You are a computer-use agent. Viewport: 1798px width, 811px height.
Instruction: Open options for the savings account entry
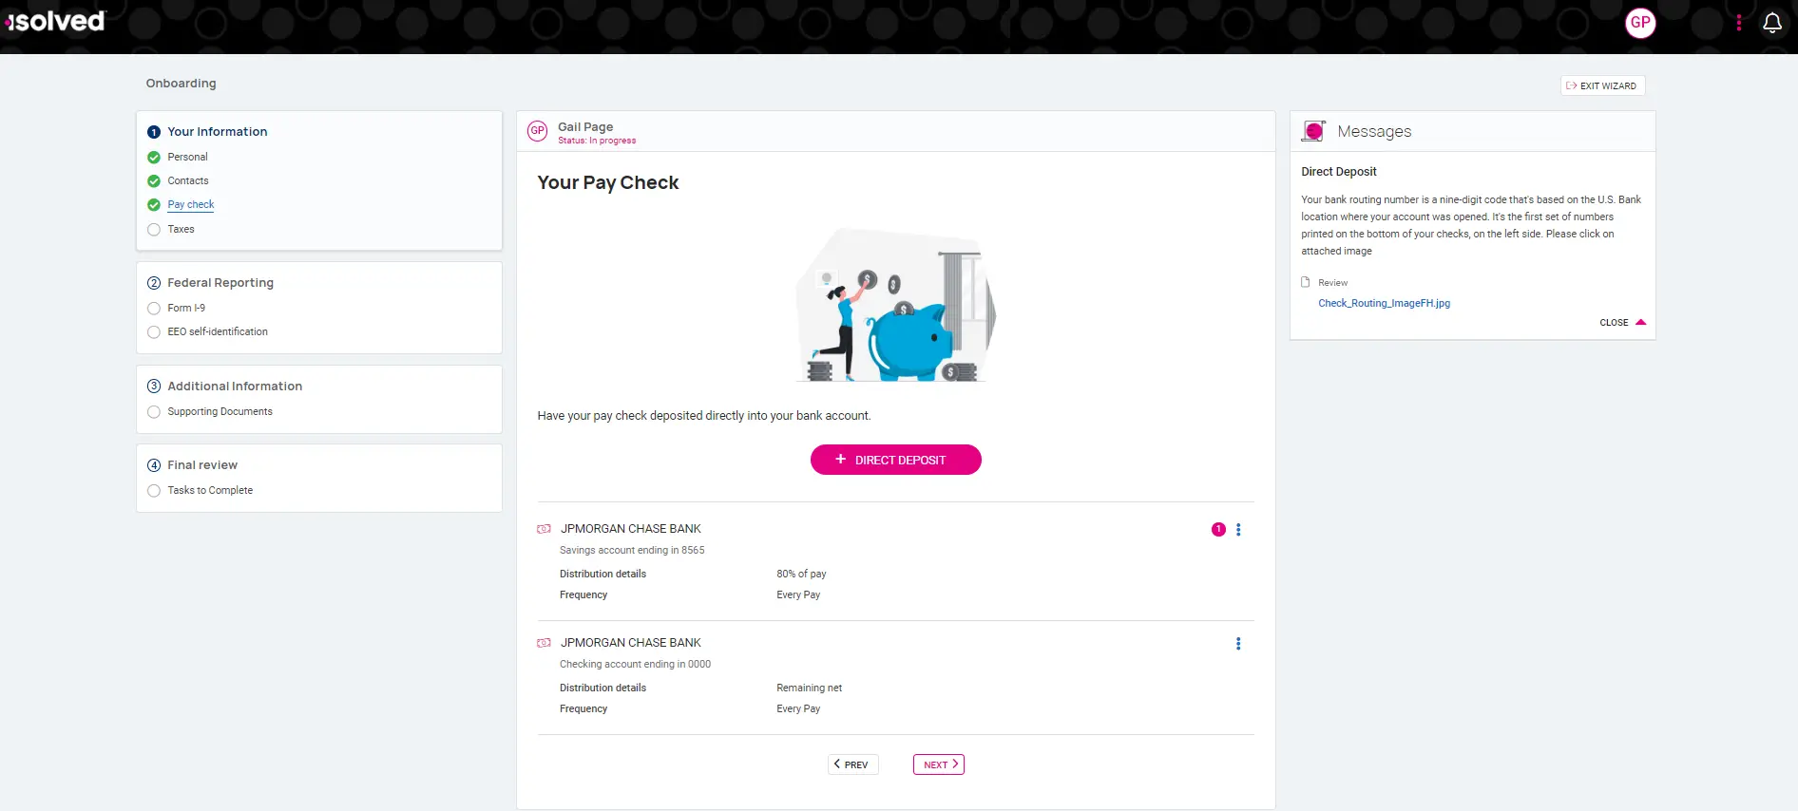pos(1238,530)
